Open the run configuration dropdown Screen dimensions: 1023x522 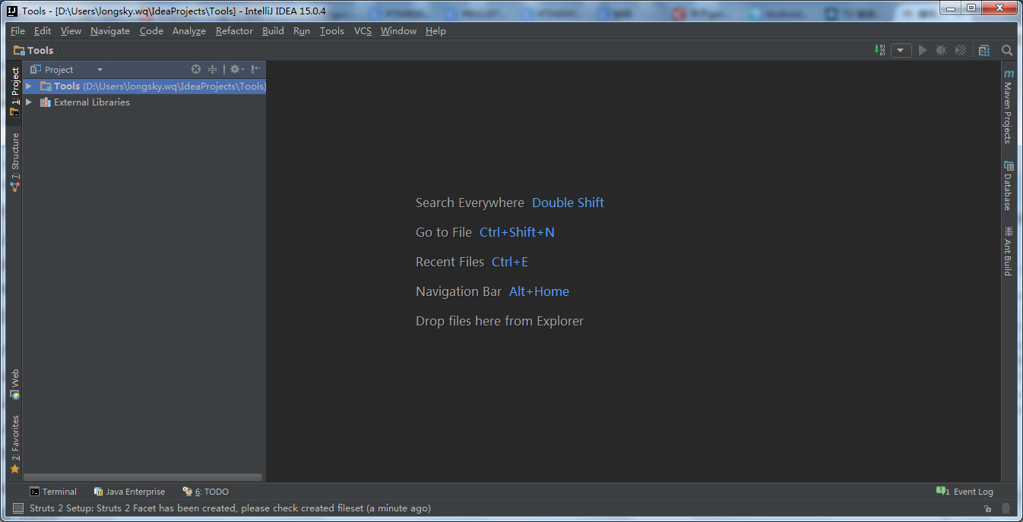click(901, 50)
